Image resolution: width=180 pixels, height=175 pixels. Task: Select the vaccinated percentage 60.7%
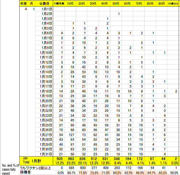(71, 173)
